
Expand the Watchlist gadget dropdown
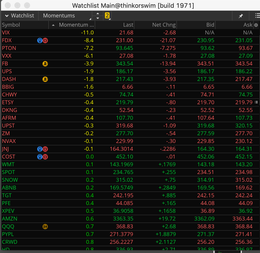coord(20,16)
